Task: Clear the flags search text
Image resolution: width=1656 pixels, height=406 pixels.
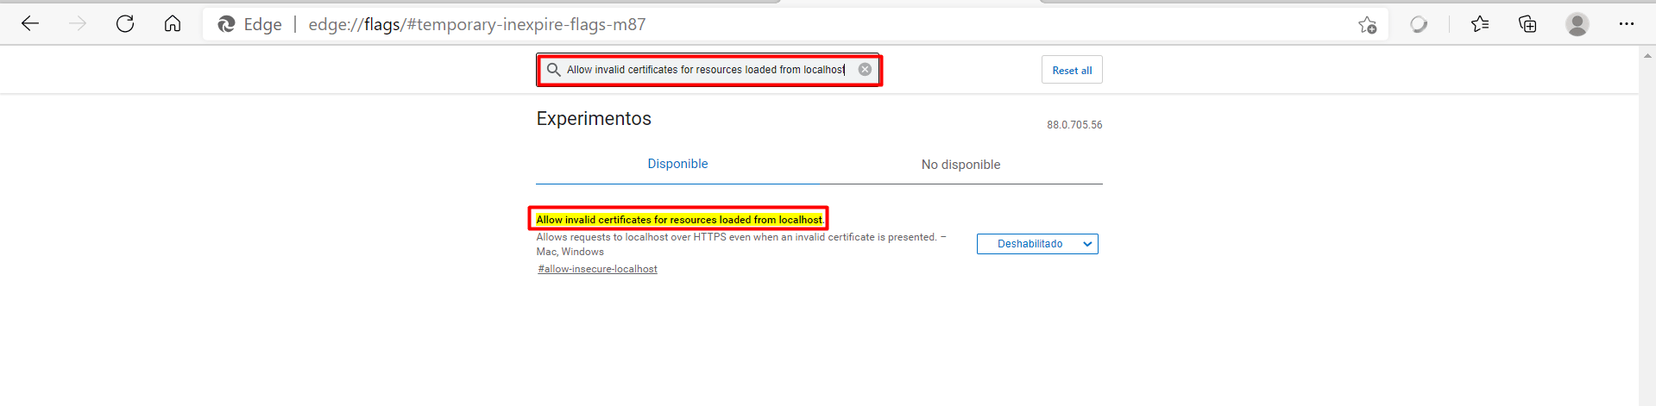Action: coord(865,70)
